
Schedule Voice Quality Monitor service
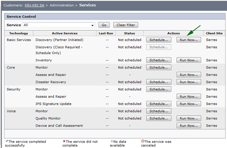tap(159, 118)
